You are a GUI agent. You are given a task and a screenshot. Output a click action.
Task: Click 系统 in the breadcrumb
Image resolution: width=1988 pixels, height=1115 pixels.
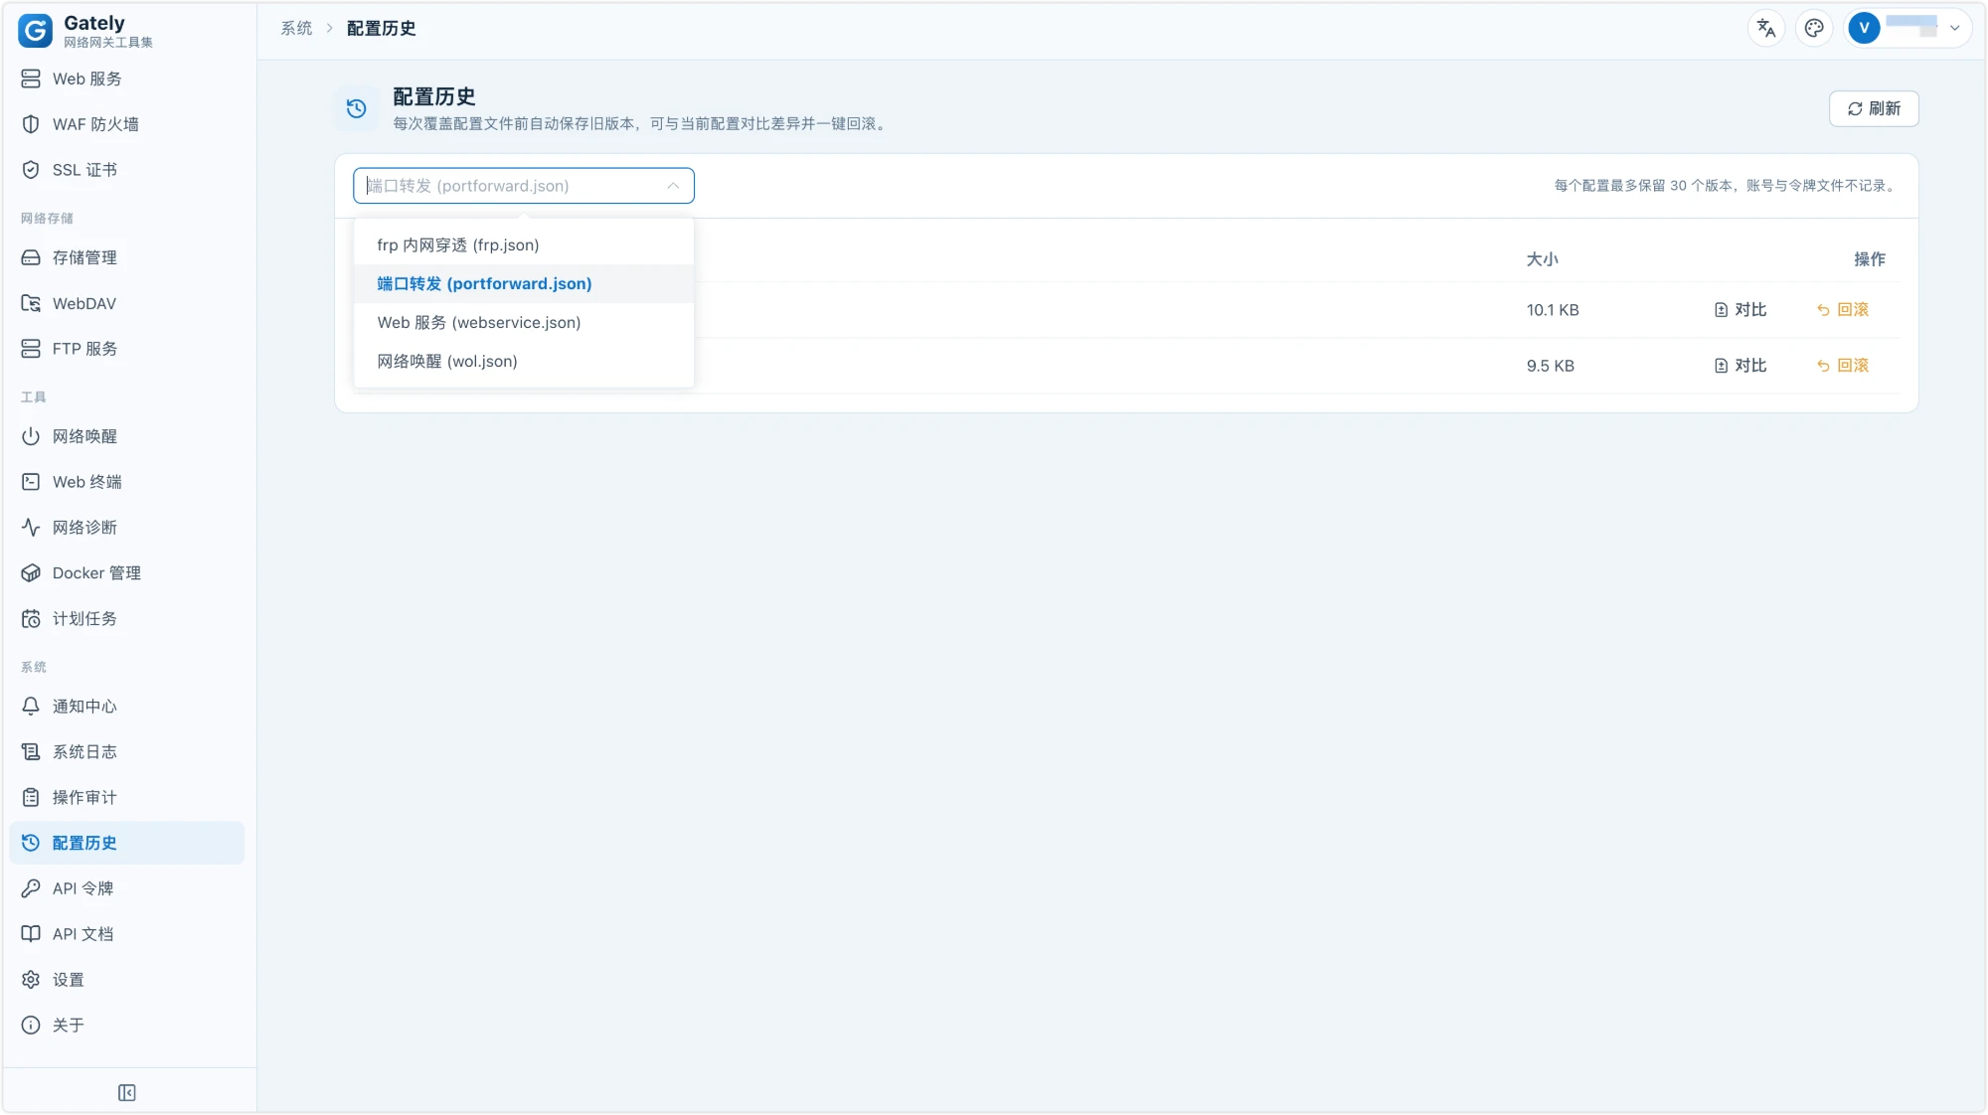pyautogui.click(x=296, y=28)
